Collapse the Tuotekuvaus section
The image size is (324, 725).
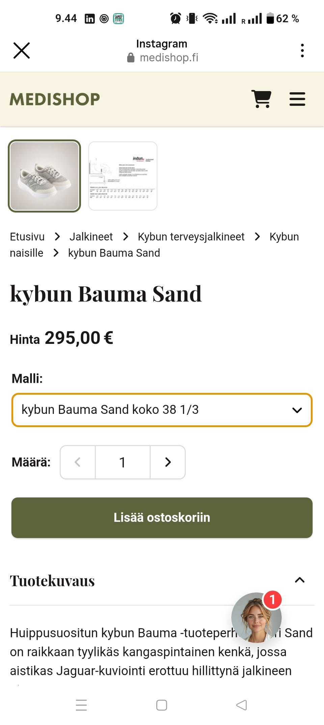coord(300,580)
